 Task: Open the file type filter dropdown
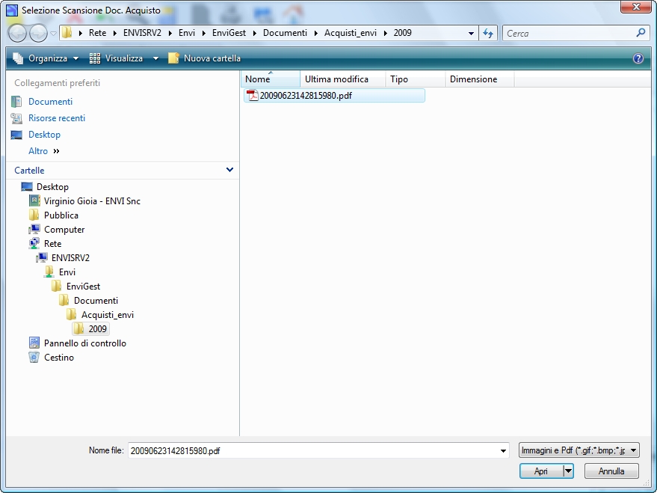(579, 450)
